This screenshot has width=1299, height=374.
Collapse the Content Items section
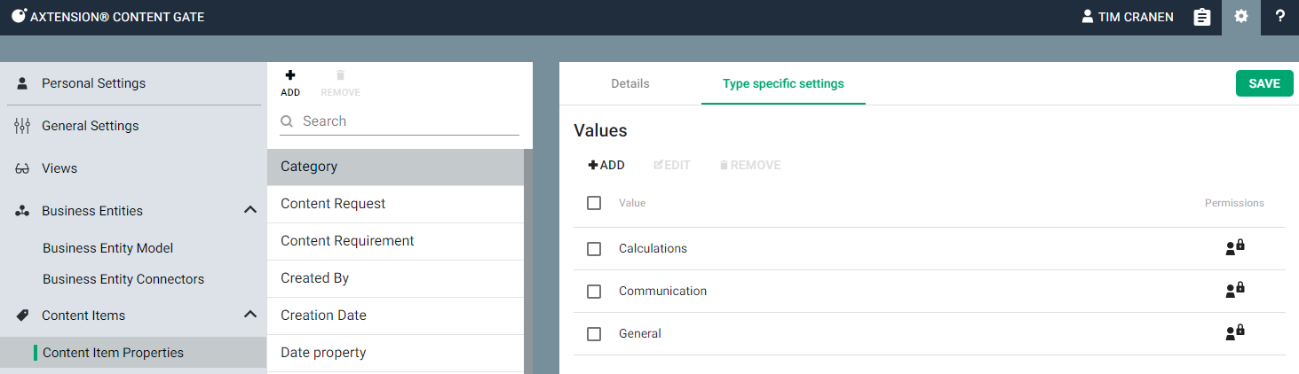[x=250, y=316]
